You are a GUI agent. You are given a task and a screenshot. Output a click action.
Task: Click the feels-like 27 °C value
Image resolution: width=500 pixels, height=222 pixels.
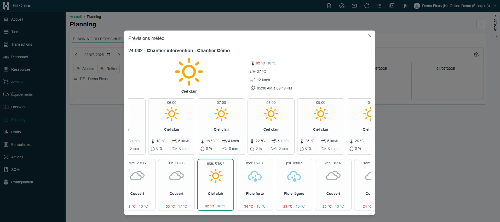tap(261, 71)
